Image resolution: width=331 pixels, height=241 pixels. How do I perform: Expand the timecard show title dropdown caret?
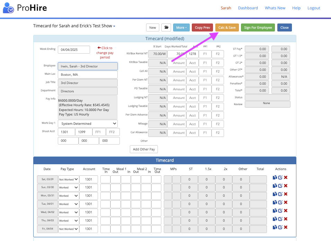coord(114,26)
